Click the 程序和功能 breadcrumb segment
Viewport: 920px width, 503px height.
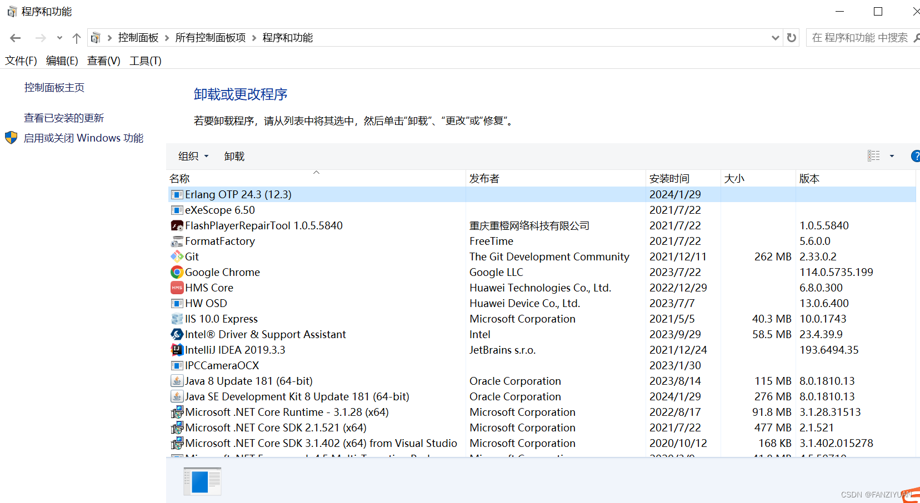[x=288, y=38]
